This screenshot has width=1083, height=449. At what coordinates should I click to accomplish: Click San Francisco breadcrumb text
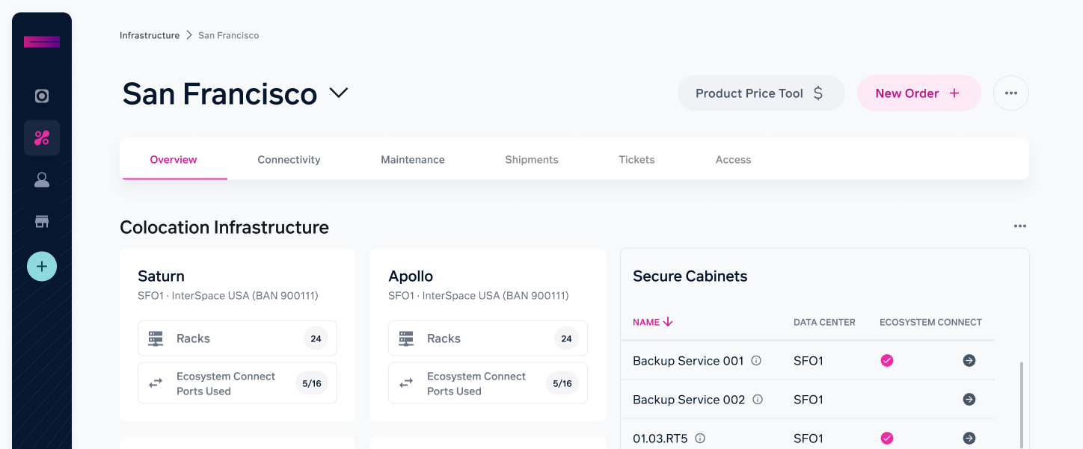click(229, 35)
